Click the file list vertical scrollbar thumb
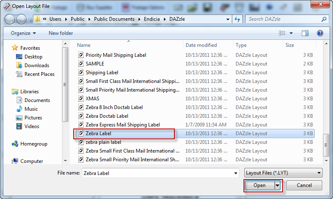 [326, 145]
